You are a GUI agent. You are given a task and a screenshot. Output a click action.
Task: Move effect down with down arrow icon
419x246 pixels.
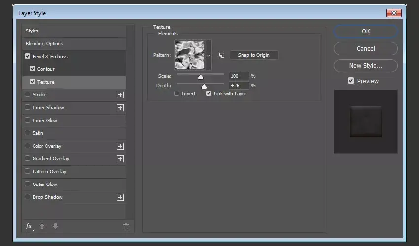tap(55, 226)
